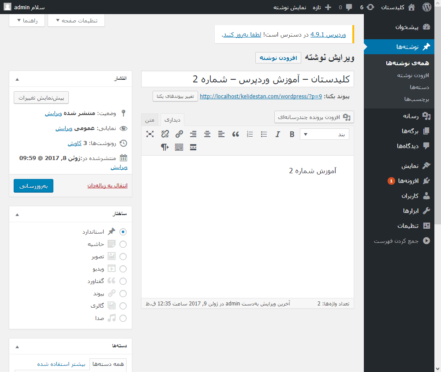Enter distraction-free fullscreen writing mode
441x372 pixels.
tap(150, 134)
